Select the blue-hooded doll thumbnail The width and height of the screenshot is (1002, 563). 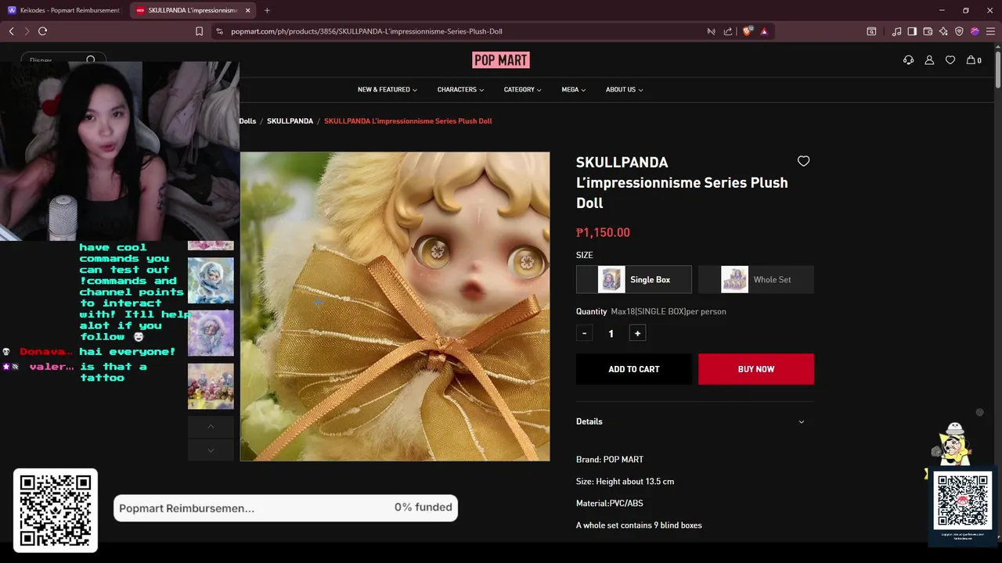[211, 280]
